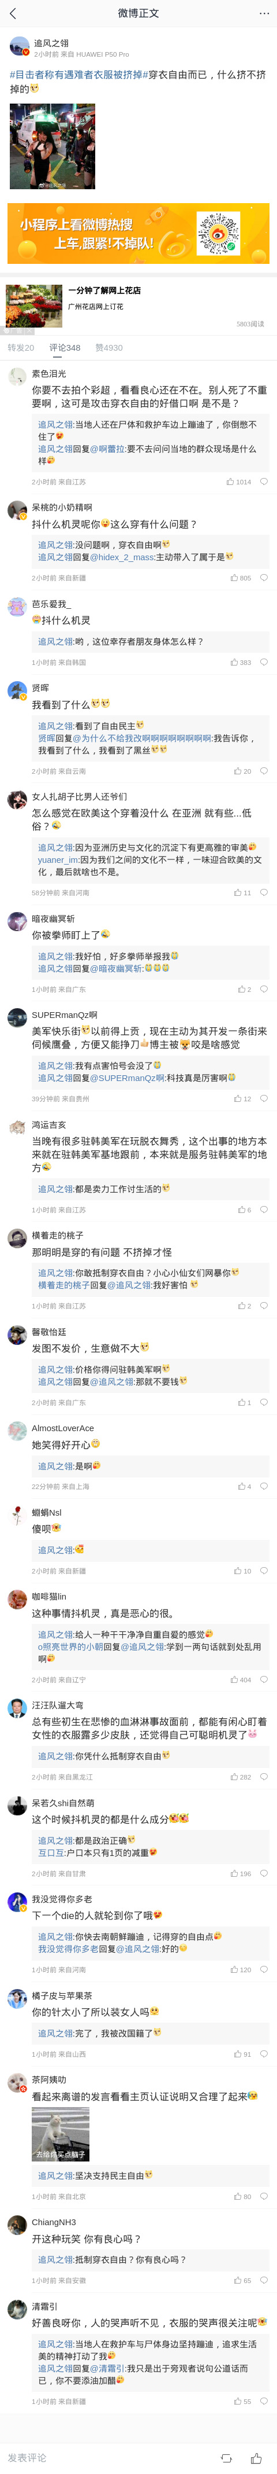Switch to the 转发20 tab
Viewport: 277px width, 2474px height.
click(21, 348)
